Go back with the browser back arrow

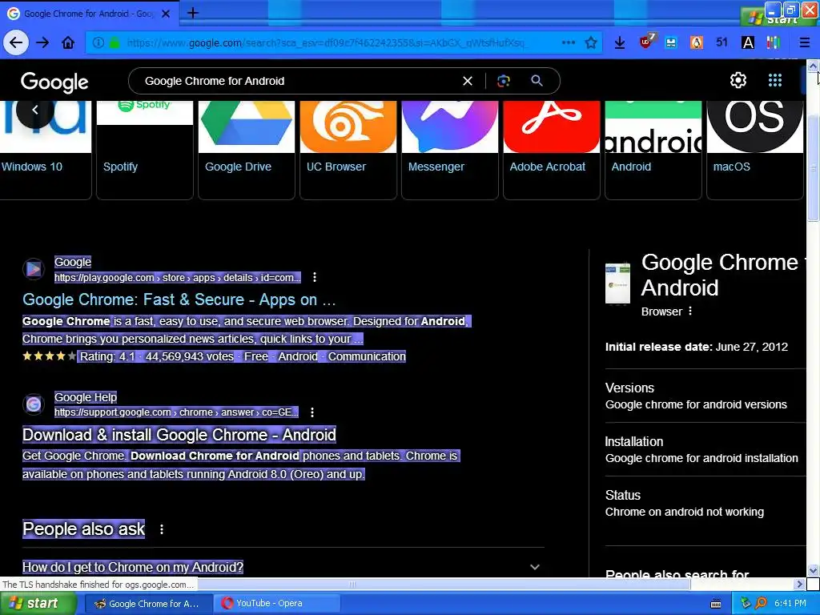click(x=16, y=42)
